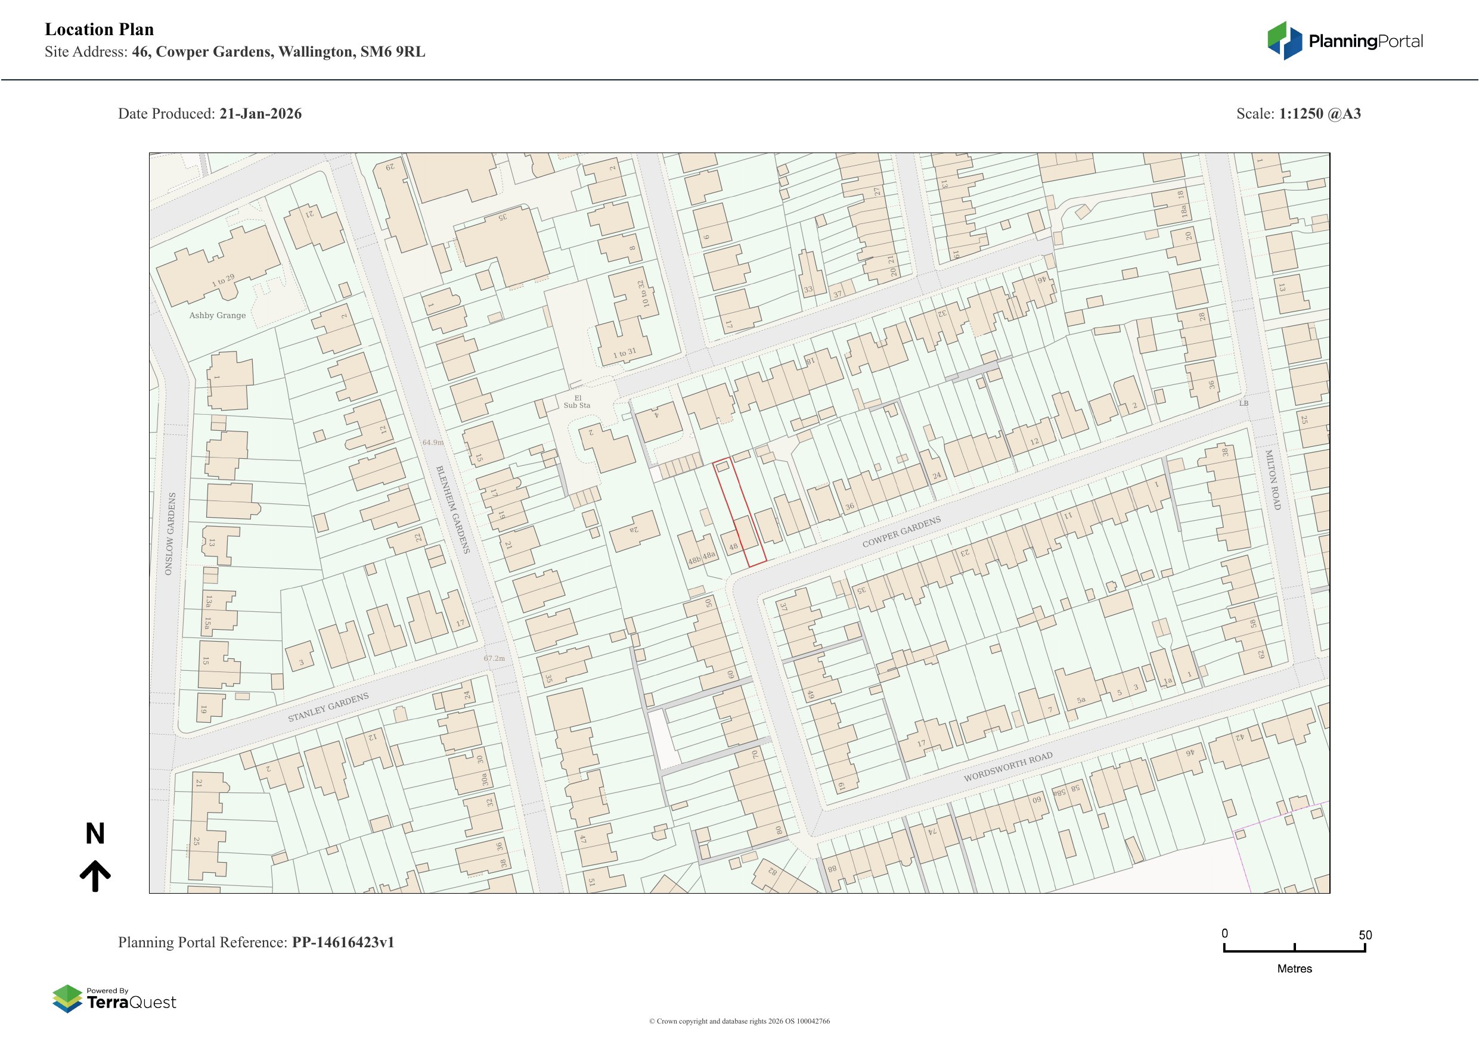Click the Cowper Gardens road label
Image resolution: width=1479 pixels, height=1045 pixels.
tap(901, 532)
